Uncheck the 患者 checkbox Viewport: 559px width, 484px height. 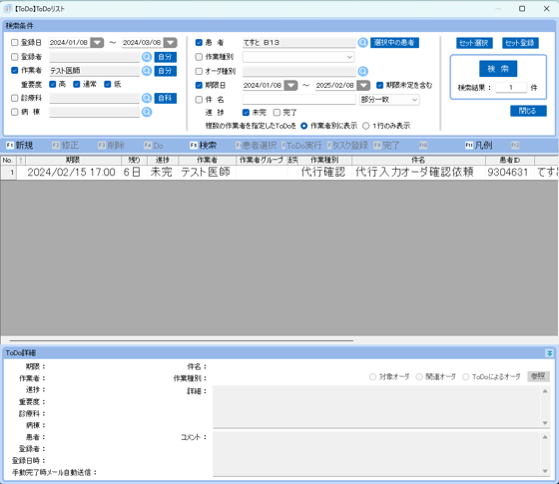click(x=199, y=42)
